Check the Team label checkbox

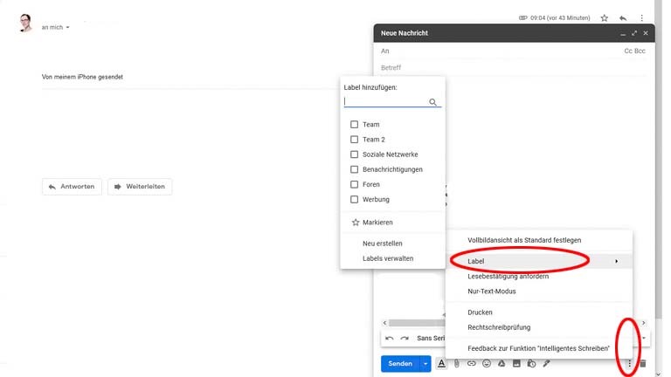tap(355, 125)
